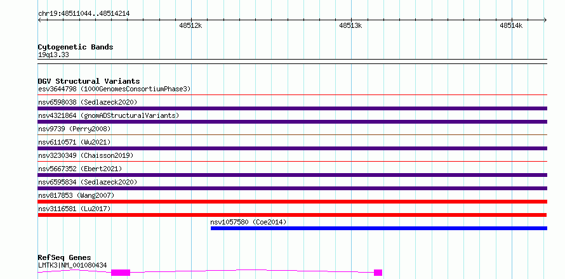Click the red nsv817853 (Wang2007) bar
The height and width of the screenshot is (279, 565).
(293, 202)
